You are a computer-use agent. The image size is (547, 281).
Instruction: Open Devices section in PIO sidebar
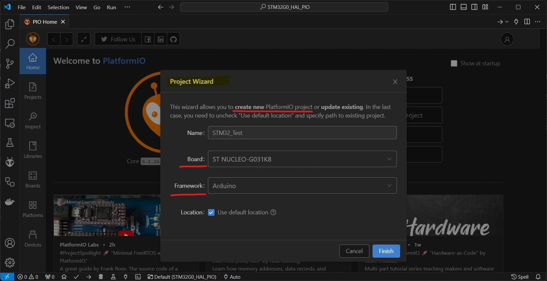[x=33, y=238]
